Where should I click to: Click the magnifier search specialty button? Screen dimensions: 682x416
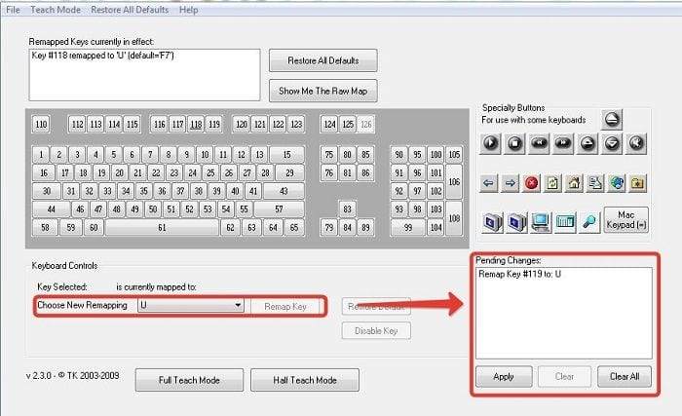587,221
